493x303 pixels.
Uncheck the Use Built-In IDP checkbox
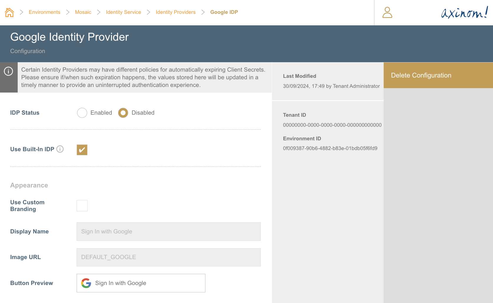(x=82, y=150)
